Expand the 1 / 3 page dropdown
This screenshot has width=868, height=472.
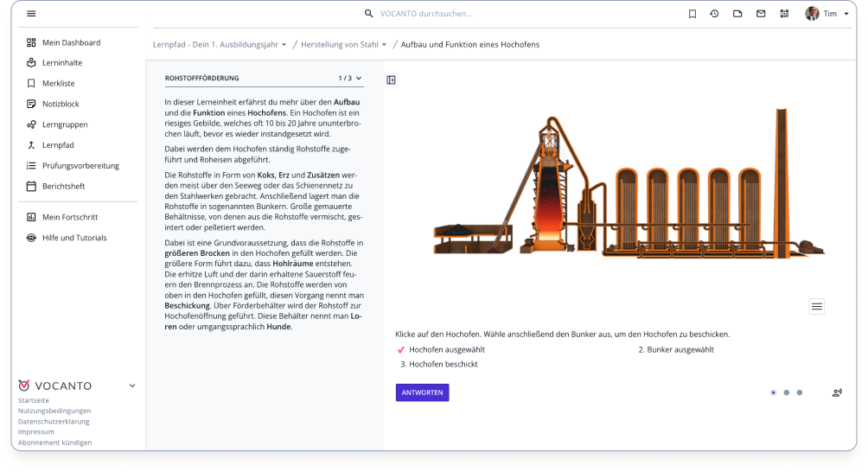click(350, 78)
